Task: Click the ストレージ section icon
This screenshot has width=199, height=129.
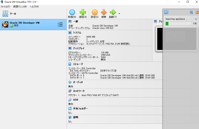Action: click(x=70, y=64)
